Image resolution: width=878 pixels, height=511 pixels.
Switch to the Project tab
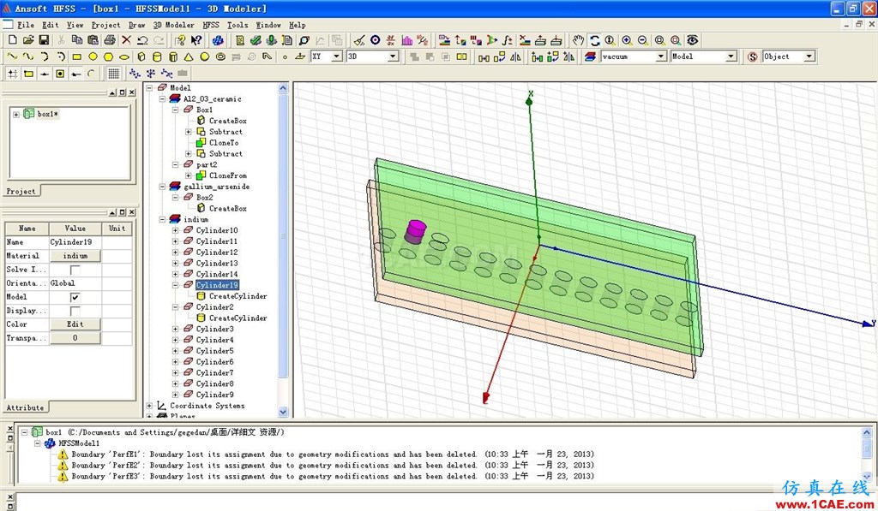click(x=21, y=191)
